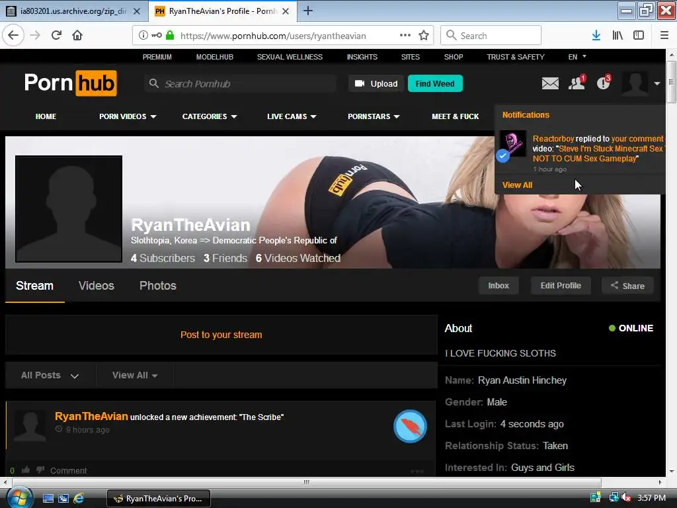The image size is (677, 508).
Task: Open MODELHUB in the top menu
Action: pyautogui.click(x=215, y=57)
